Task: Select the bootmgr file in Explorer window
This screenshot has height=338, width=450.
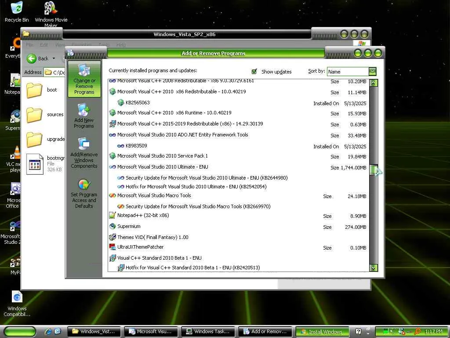Action: click(x=45, y=164)
